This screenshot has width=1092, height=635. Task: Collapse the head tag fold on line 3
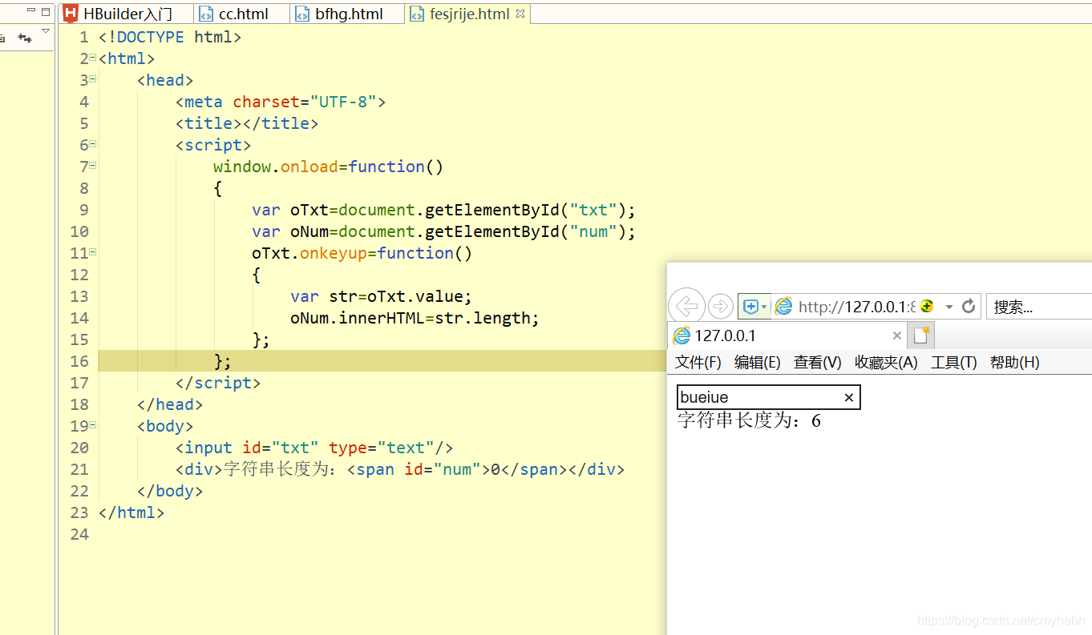point(93,79)
